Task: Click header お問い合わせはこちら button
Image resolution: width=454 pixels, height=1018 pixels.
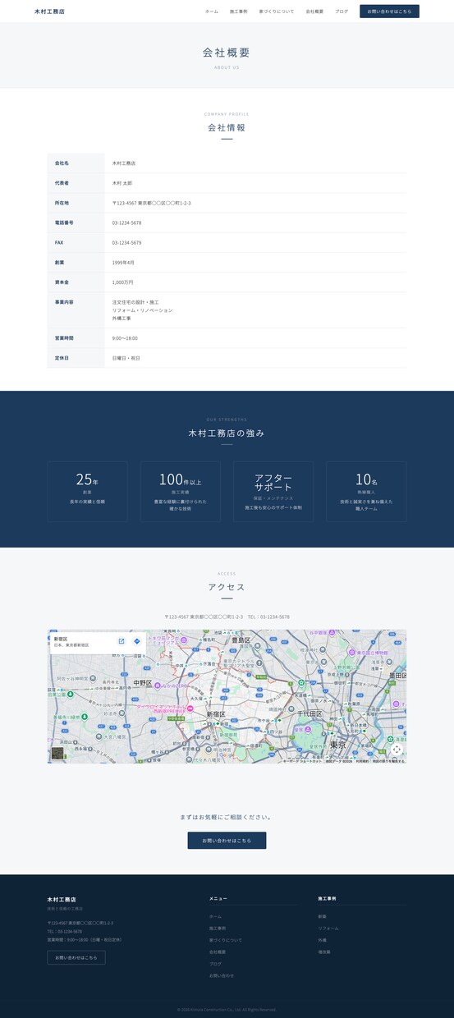Action: [389, 11]
